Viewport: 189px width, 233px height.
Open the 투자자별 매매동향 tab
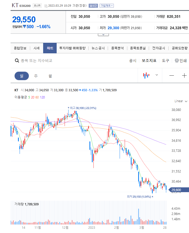(x=73, y=48)
